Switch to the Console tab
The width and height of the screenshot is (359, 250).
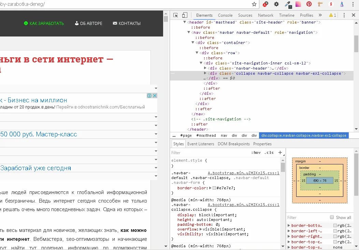[x=225, y=15]
